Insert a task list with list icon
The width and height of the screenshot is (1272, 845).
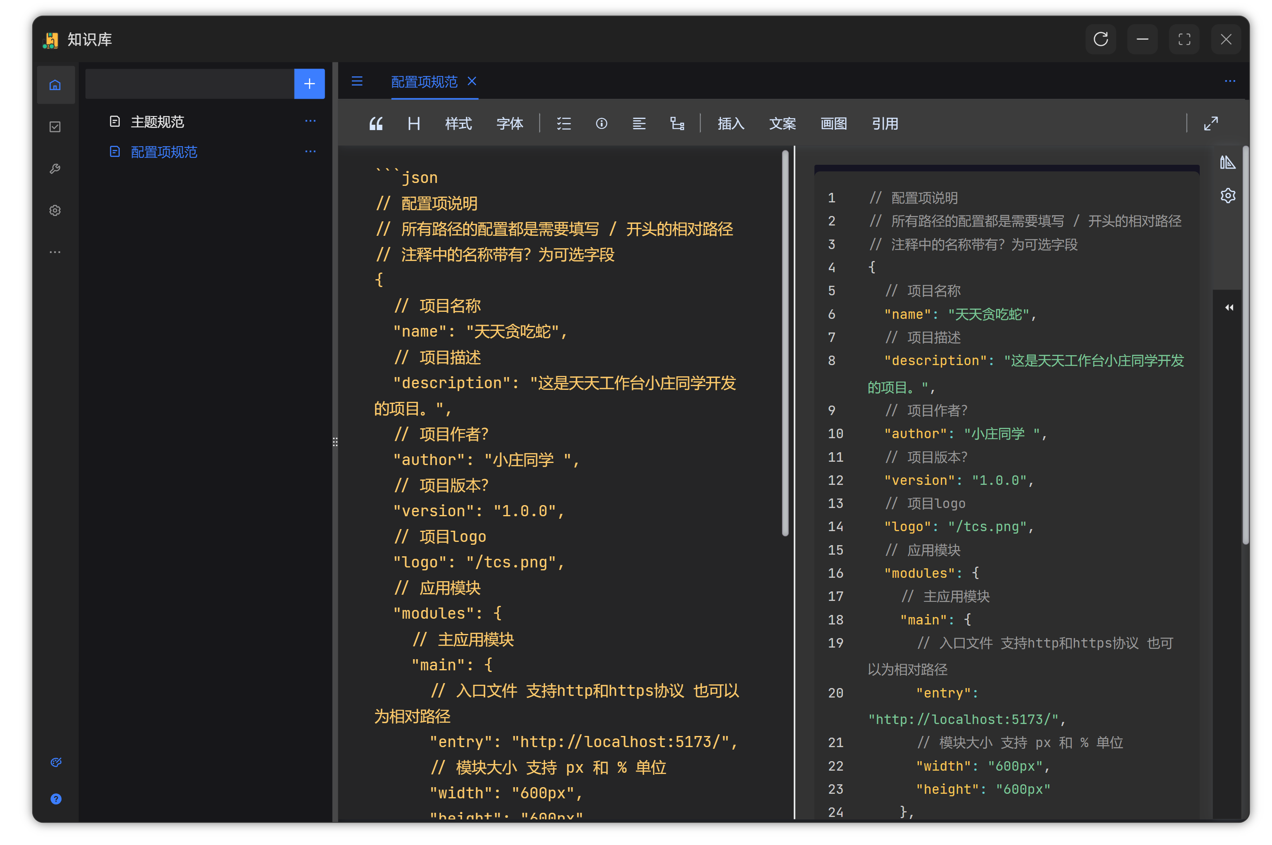[564, 123]
